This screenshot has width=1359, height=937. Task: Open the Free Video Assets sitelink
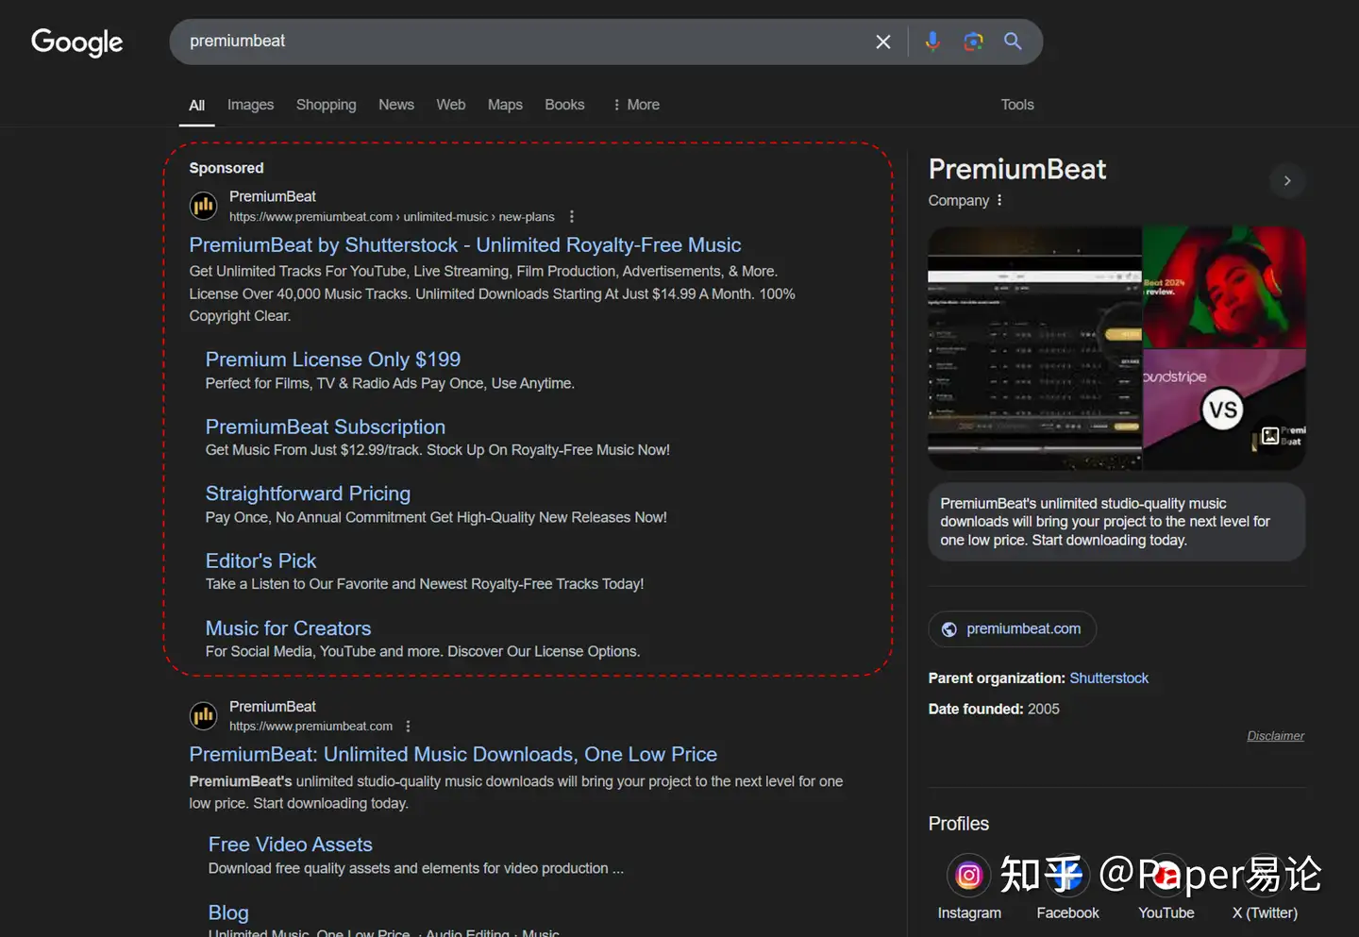[290, 845]
